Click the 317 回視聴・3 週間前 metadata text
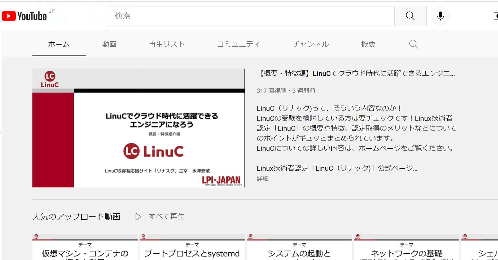This screenshot has width=498, height=260. (x=286, y=91)
